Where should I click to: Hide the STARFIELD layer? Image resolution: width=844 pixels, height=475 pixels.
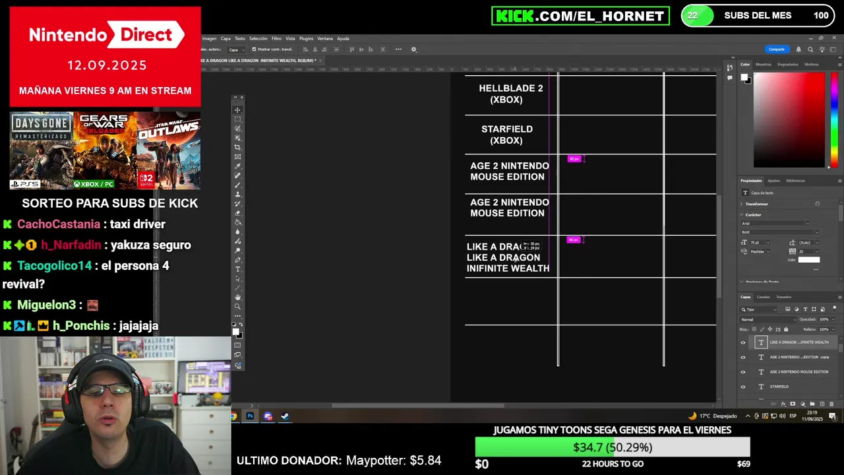(743, 387)
